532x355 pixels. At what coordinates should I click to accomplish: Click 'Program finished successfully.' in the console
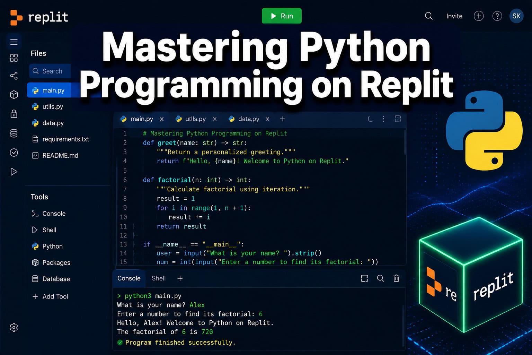pos(180,343)
